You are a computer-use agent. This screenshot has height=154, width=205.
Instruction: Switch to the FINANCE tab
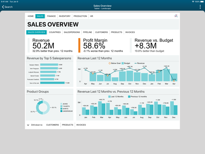click(51, 16)
